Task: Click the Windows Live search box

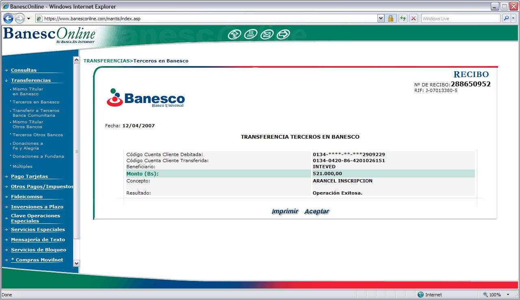Action: tap(461, 18)
